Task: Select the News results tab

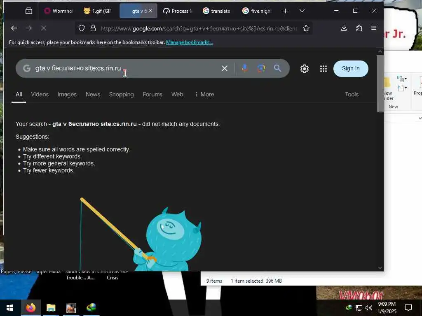Action: click(93, 94)
